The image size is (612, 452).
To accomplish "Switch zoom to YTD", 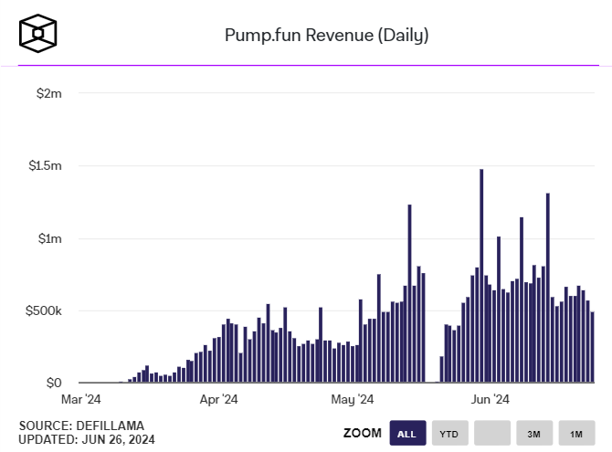I will coord(449,433).
